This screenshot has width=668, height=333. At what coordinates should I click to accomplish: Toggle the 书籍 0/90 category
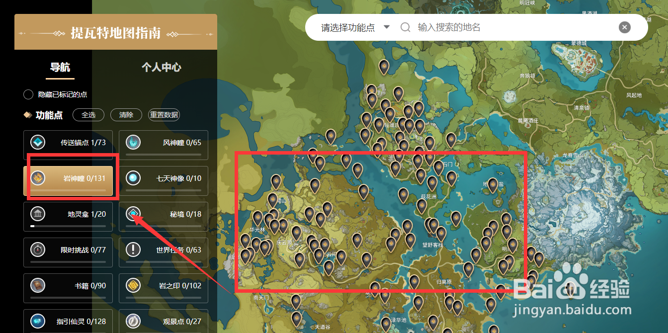pyautogui.click(x=68, y=288)
